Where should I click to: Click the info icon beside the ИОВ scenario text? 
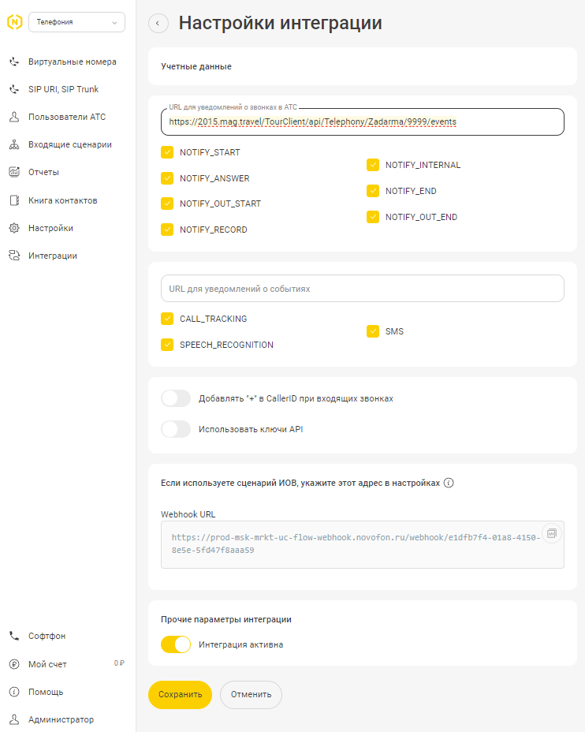449,483
